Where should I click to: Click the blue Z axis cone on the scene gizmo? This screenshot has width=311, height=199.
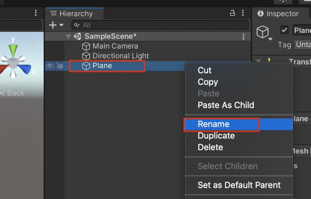tap(25, 69)
